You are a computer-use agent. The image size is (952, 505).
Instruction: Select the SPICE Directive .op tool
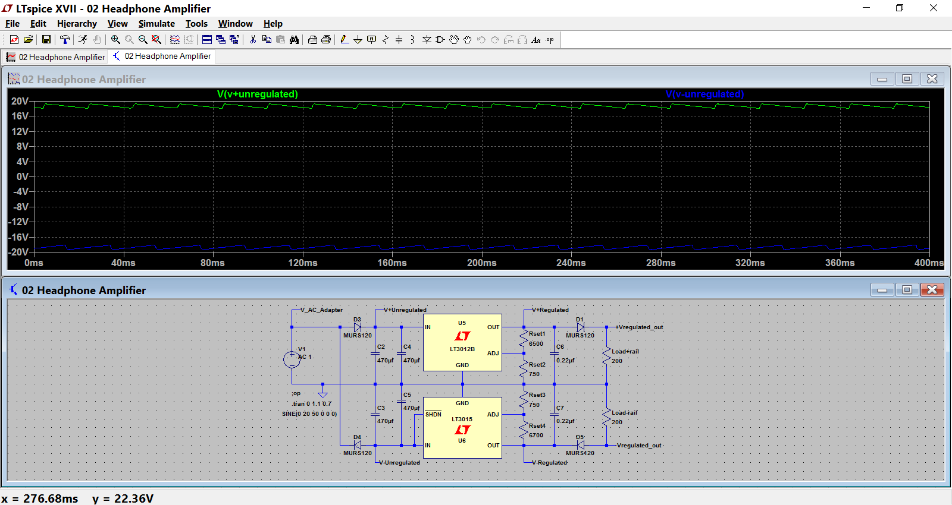550,40
